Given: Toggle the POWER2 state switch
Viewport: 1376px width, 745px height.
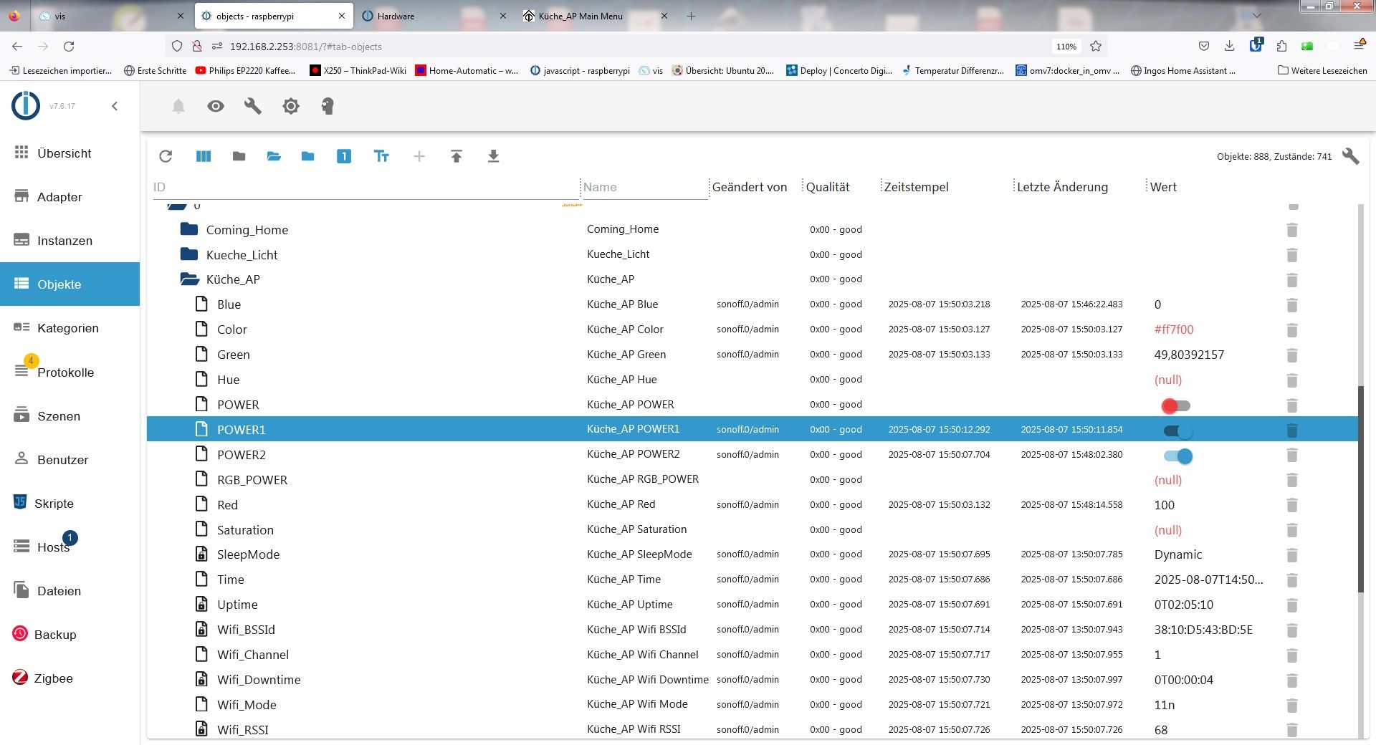Looking at the screenshot, I should [1177, 456].
